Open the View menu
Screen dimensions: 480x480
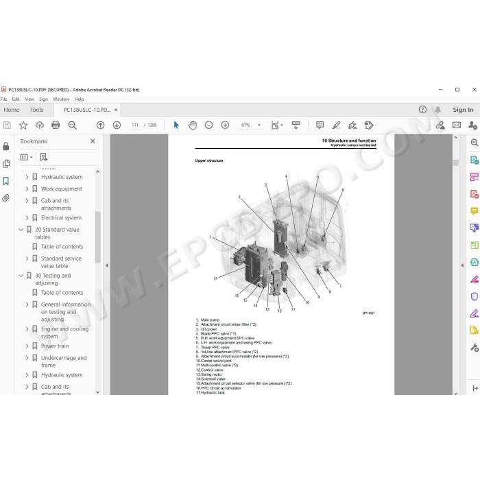(x=29, y=99)
